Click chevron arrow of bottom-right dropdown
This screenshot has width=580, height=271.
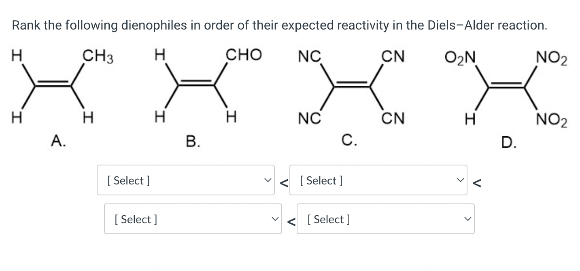pos(467,219)
